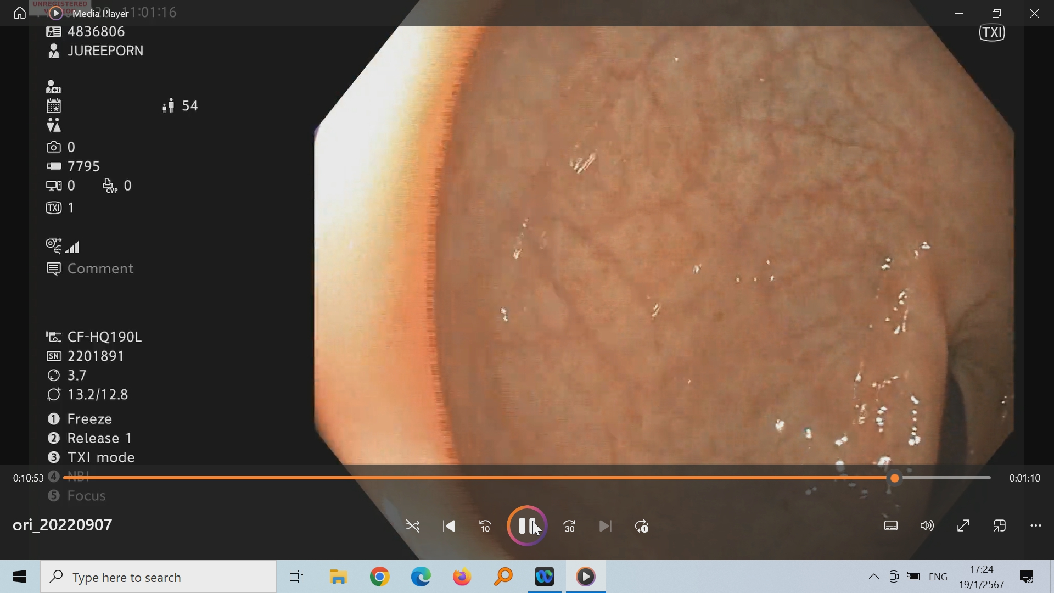Viewport: 1054px width, 593px height.
Task: Skip forward 30 seconds
Action: pyautogui.click(x=570, y=527)
